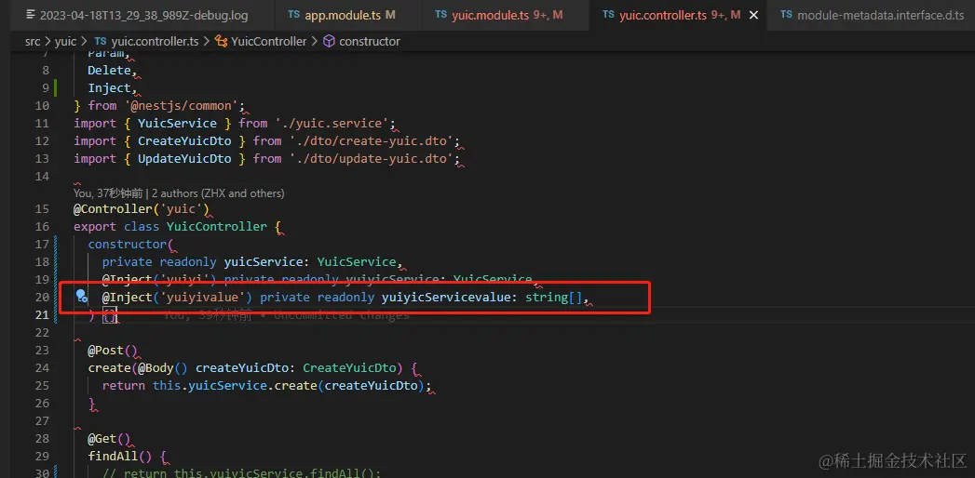Click the TS file icon on app.module.ts tab
This screenshot has height=478, width=975.
294,15
